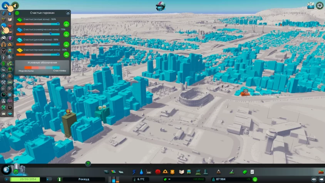Open the Zoning tool in bottom toolbar
325x183 pixels.
click(113, 172)
